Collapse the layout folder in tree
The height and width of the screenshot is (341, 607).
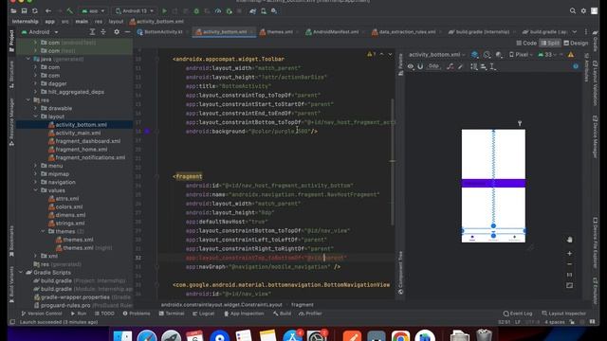(36, 117)
